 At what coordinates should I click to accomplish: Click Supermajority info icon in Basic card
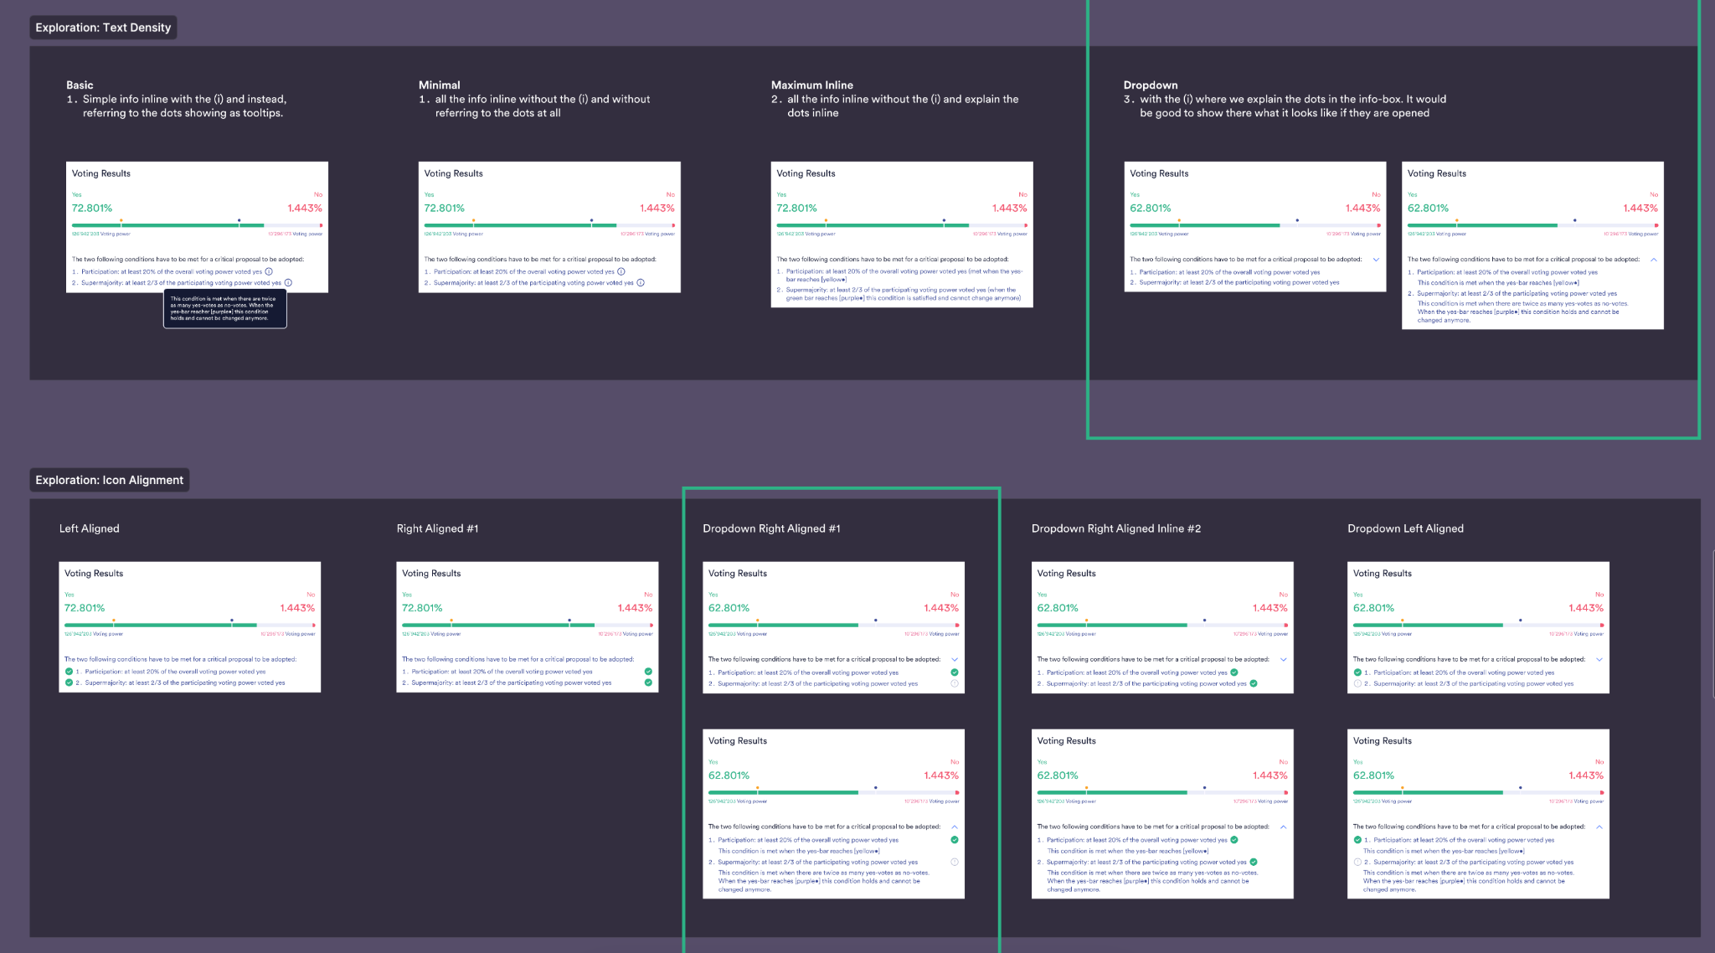[x=288, y=283]
